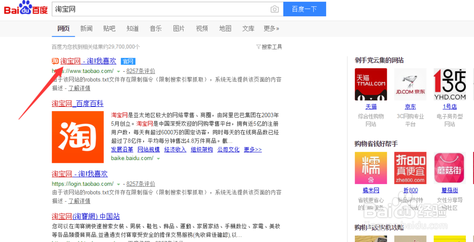Open the 蘑菇街 logo thumbnail
The width and height of the screenshot is (474, 242).
[x=449, y=168]
